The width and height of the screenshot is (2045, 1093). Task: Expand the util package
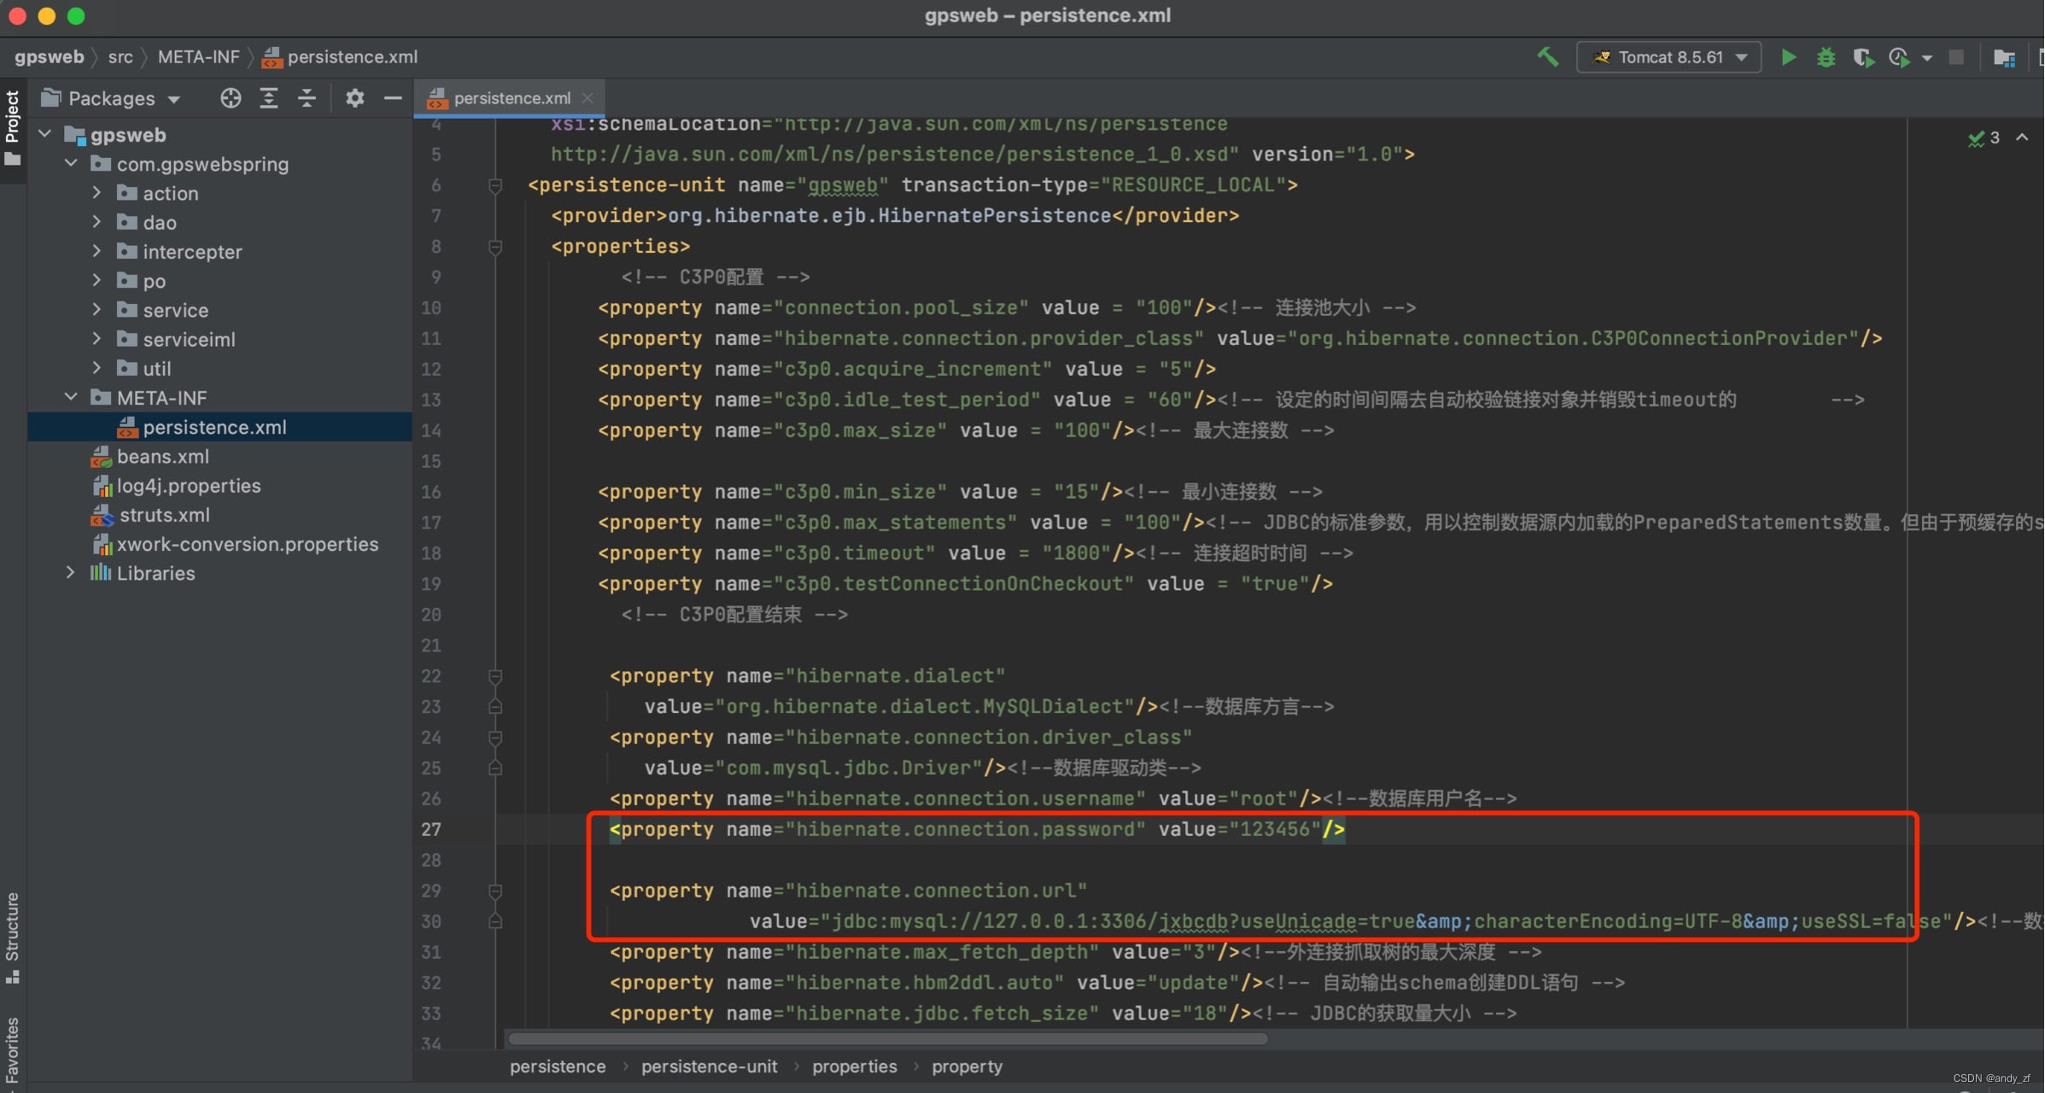click(x=96, y=367)
